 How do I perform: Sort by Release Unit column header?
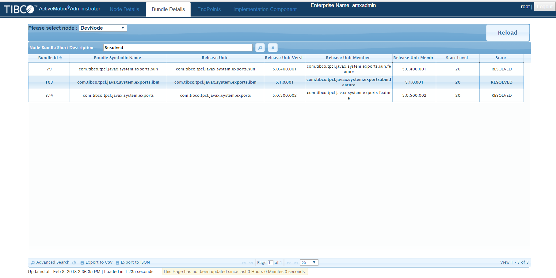(215, 58)
